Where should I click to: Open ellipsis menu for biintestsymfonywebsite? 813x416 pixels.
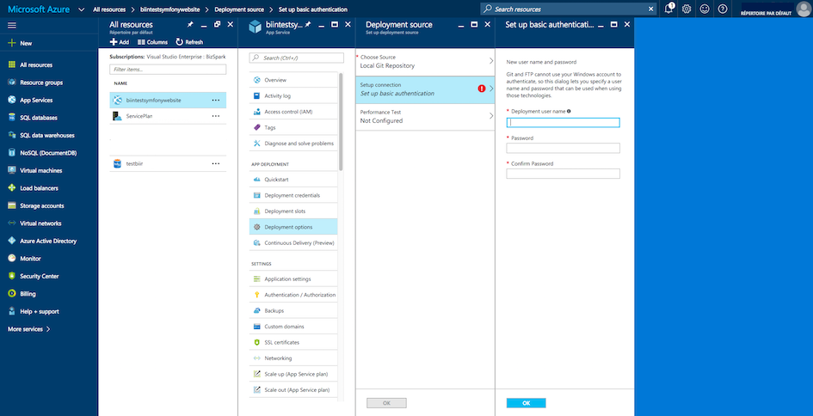pyautogui.click(x=216, y=100)
